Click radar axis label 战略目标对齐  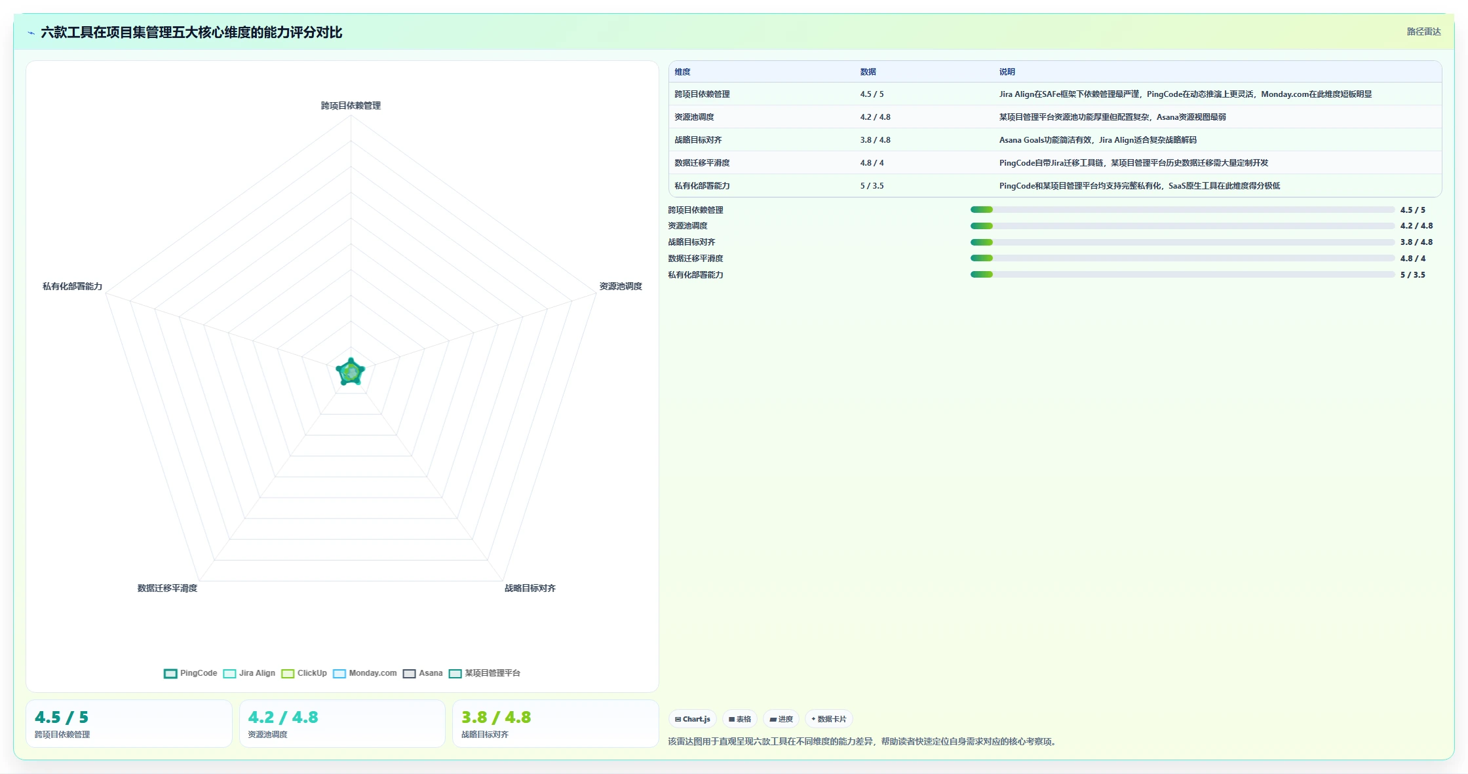[x=530, y=588]
